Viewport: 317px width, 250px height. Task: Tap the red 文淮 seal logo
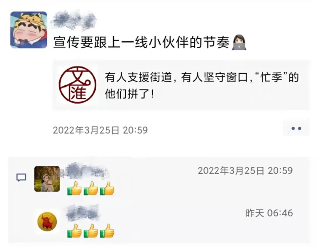77,85
